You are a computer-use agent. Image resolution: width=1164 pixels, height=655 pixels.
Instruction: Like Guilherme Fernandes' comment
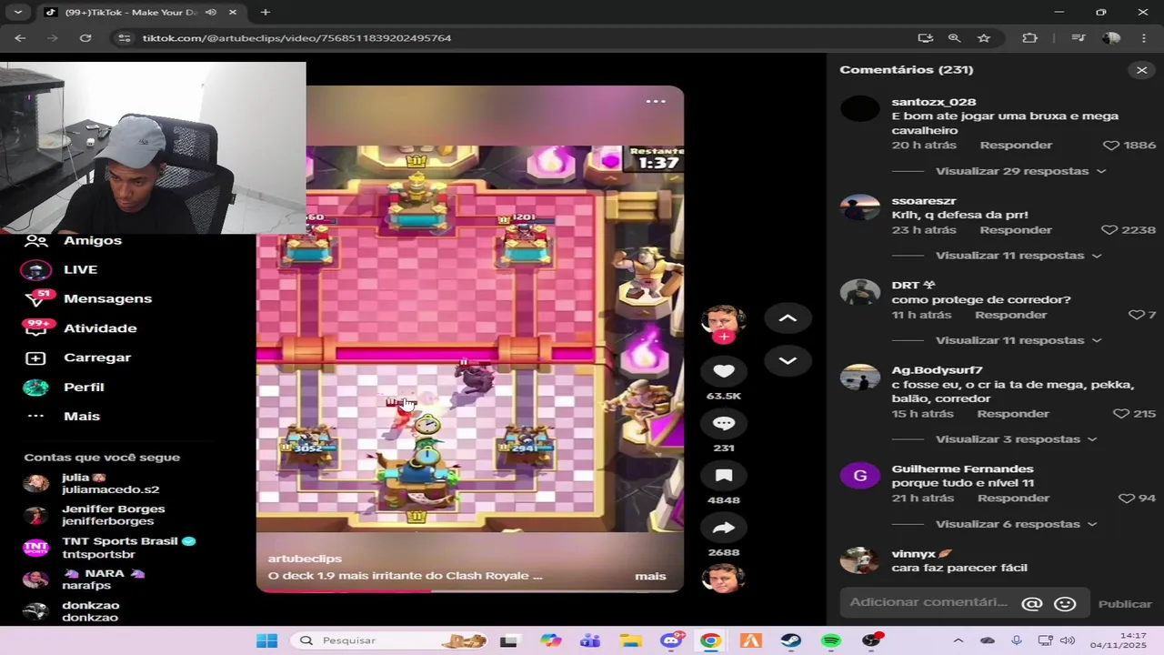point(1126,498)
